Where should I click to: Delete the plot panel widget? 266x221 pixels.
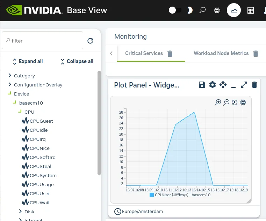254,85
